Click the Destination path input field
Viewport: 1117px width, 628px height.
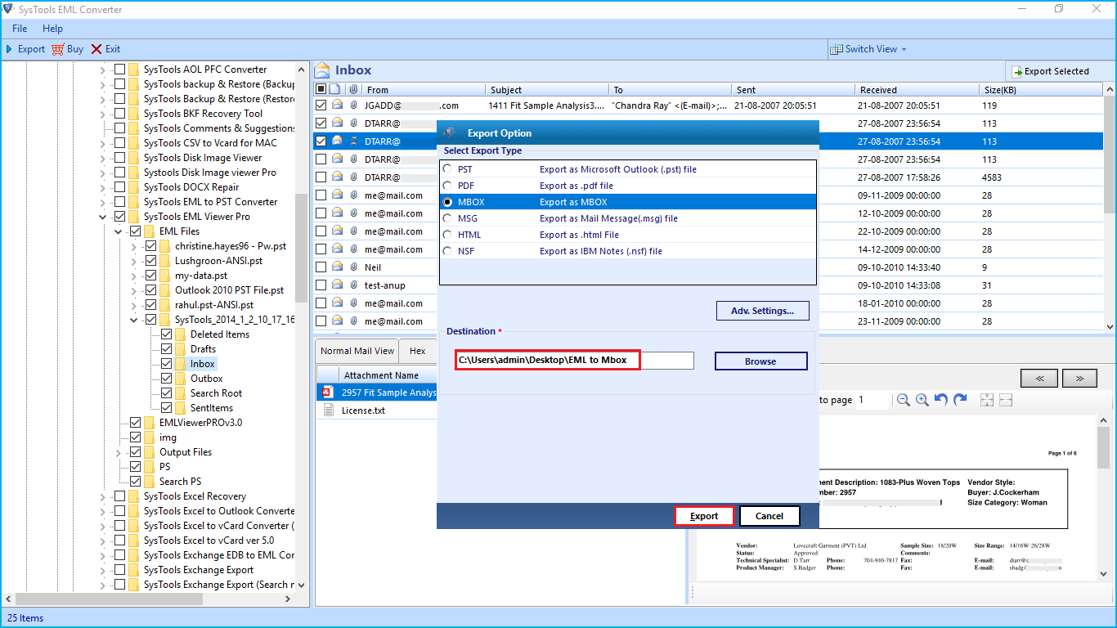pyautogui.click(x=574, y=361)
